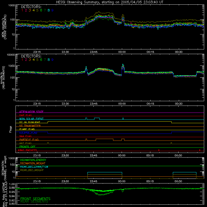This screenshot has height=207, width=207.
Task: Pick detector 8 in the rear segments legend
Action: click(49, 60)
